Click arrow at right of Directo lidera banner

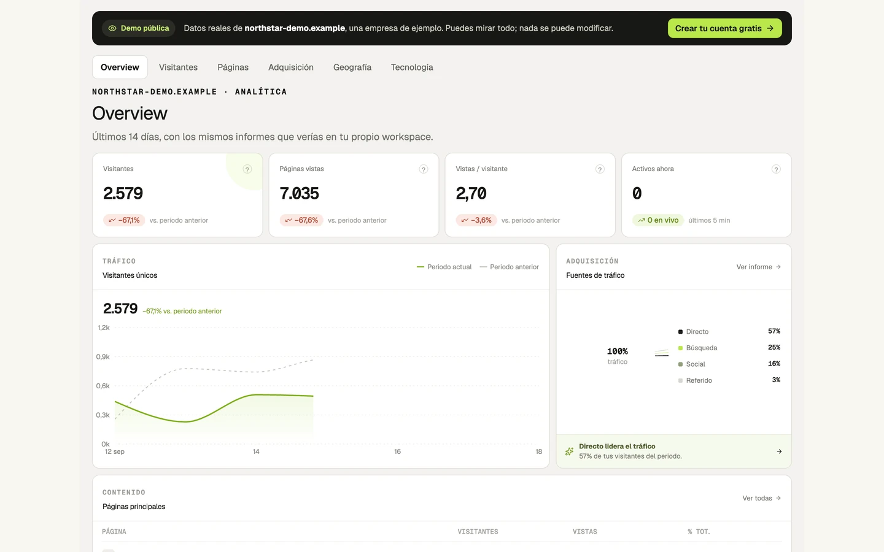click(x=779, y=451)
